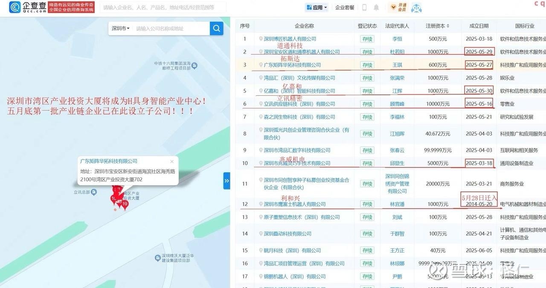Click the 立讯总部 map point icon
The image size is (546, 288).
pyautogui.click(x=94, y=192)
